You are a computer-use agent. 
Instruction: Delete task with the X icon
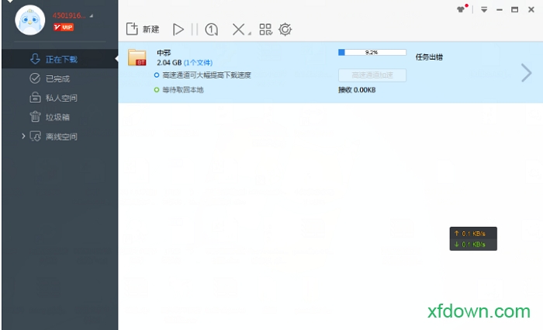(x=238, y=30)
